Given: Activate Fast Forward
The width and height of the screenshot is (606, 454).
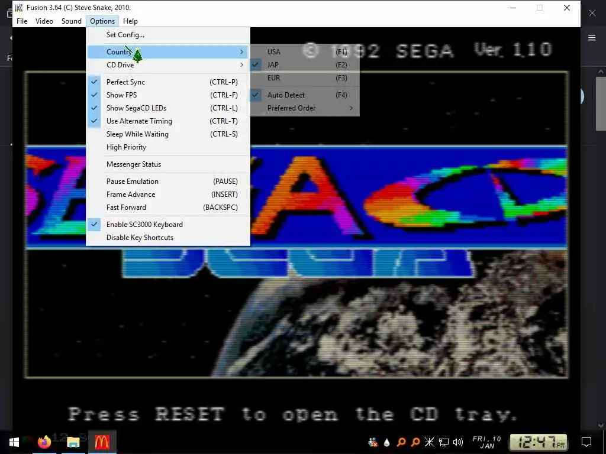Looking at the screenshot, I should (x=167, y=207).
